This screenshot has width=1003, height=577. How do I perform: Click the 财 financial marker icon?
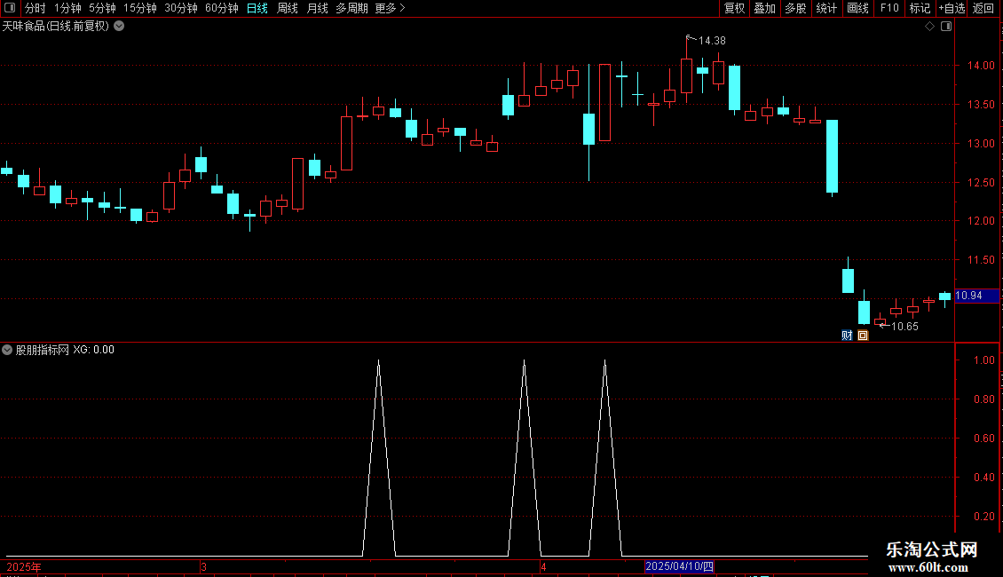(x=847, y=336)
